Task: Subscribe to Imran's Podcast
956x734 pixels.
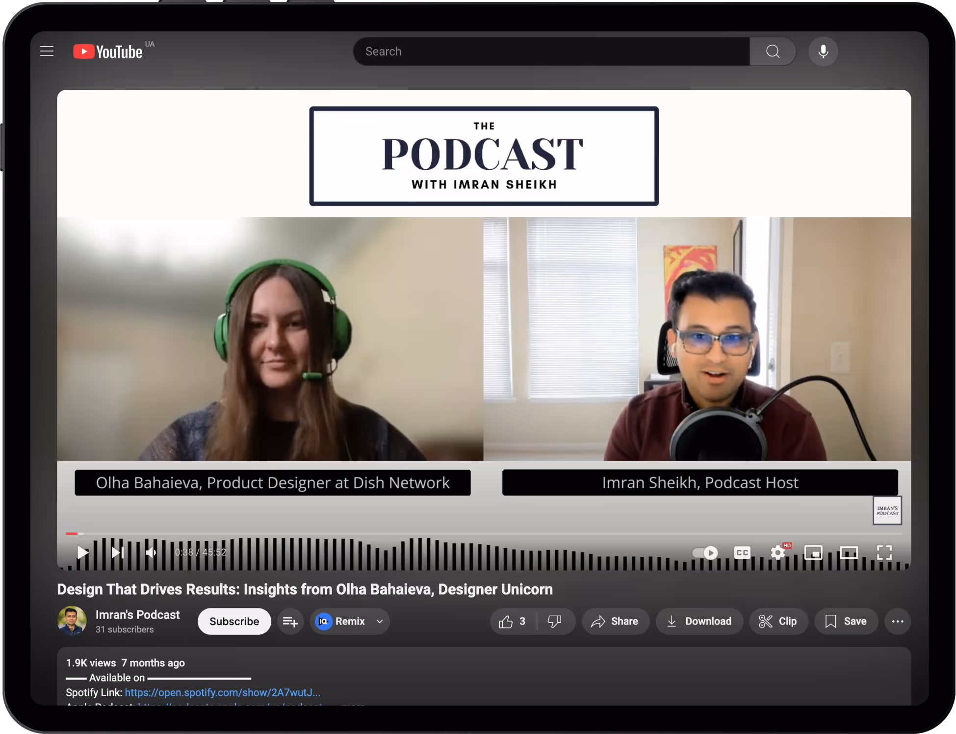Action: (x=234, y=621)
